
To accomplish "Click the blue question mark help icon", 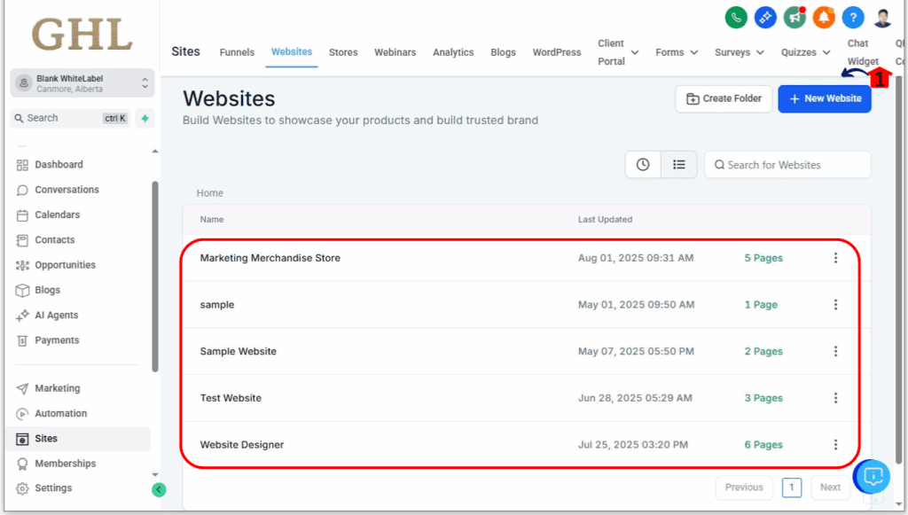I will point(853,18).
